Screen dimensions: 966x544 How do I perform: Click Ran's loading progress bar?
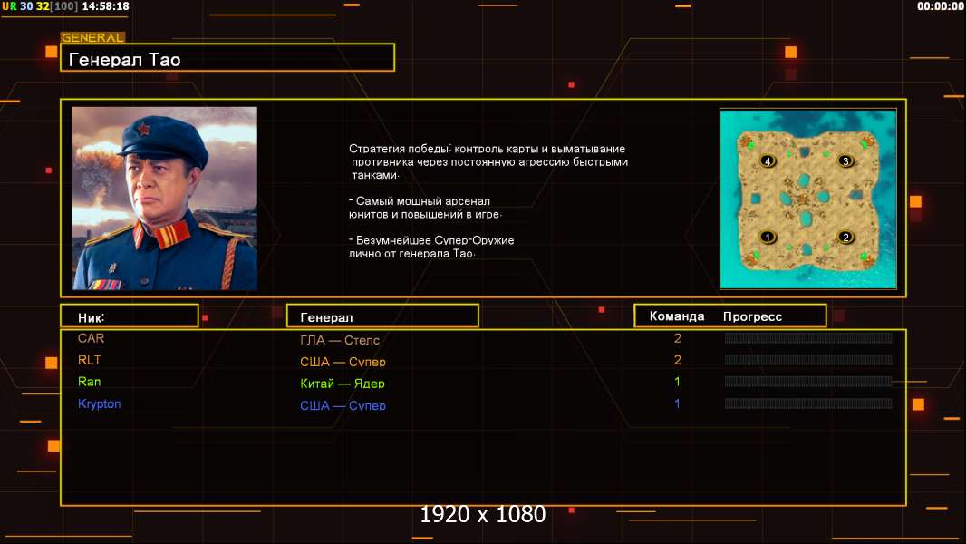point(808,382)
